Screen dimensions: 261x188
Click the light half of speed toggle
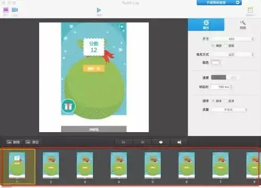pyautogui.click(x=233, y=77)
